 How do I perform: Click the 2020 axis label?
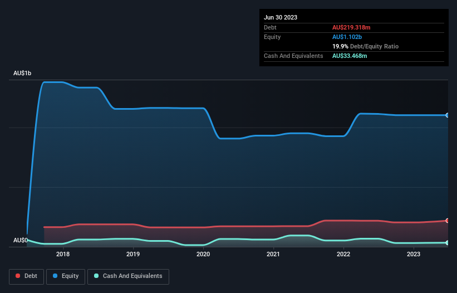pos(203,254)
